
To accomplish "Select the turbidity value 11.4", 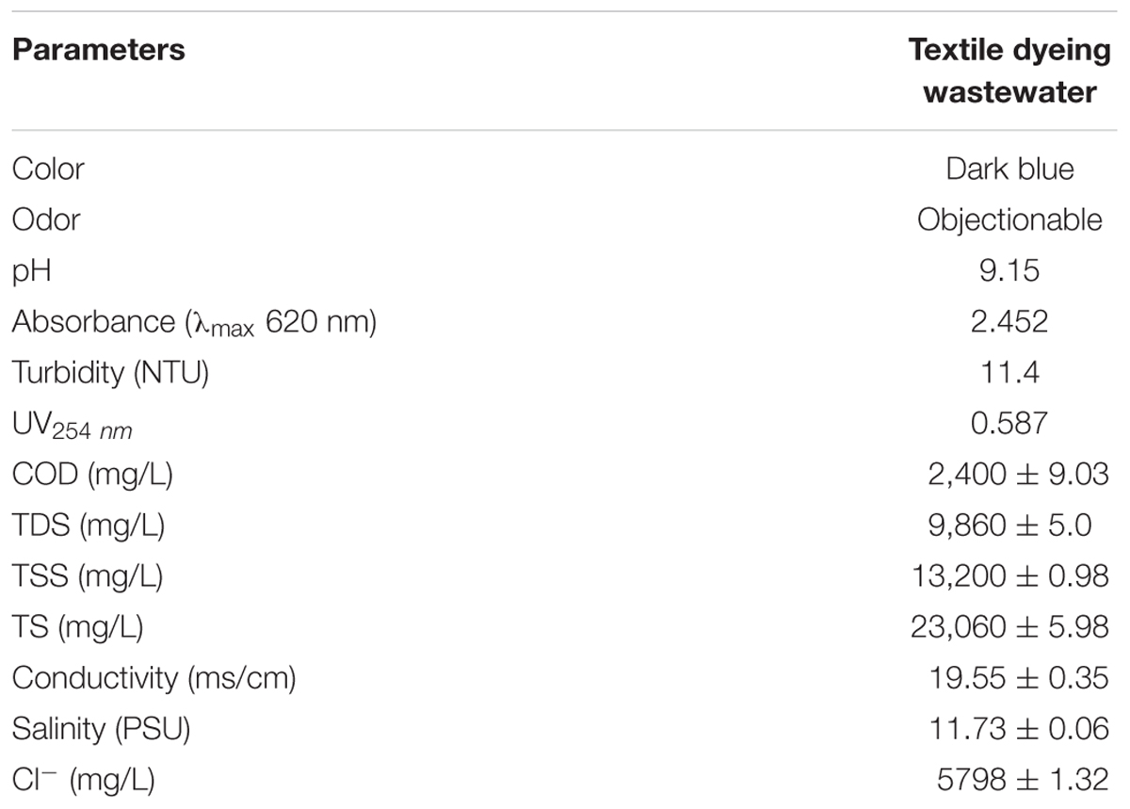I will click(1009, 373).
